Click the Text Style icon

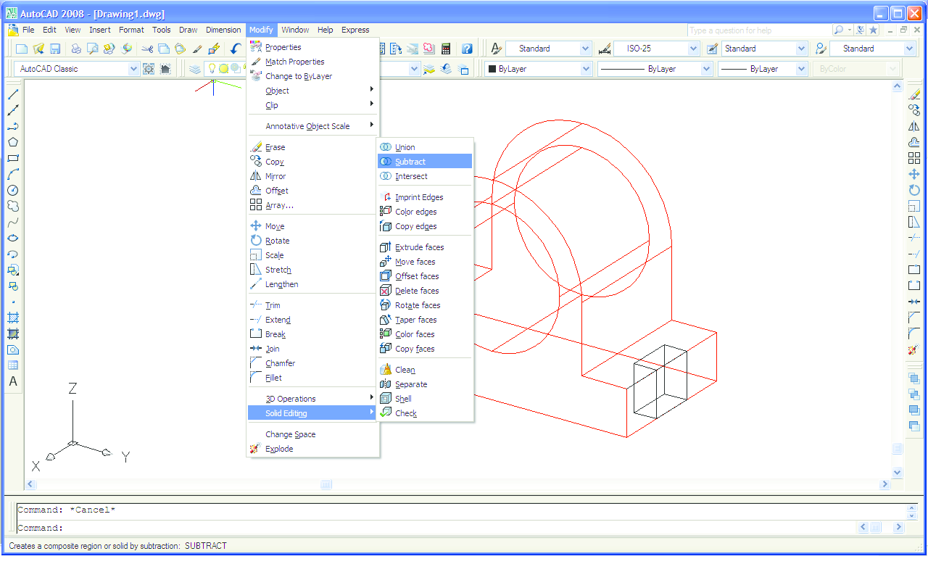click(x=496, y=49)
